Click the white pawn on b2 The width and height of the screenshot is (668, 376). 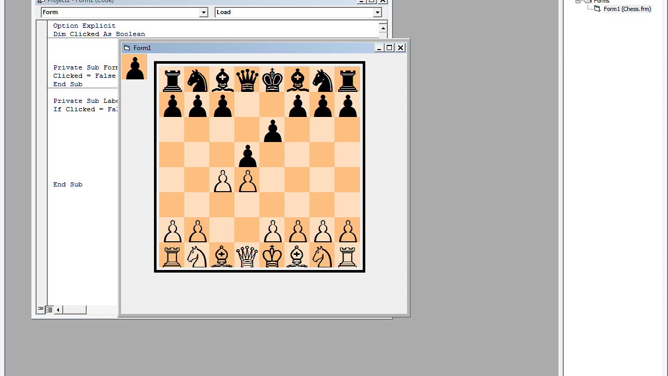tap(197, 230)
